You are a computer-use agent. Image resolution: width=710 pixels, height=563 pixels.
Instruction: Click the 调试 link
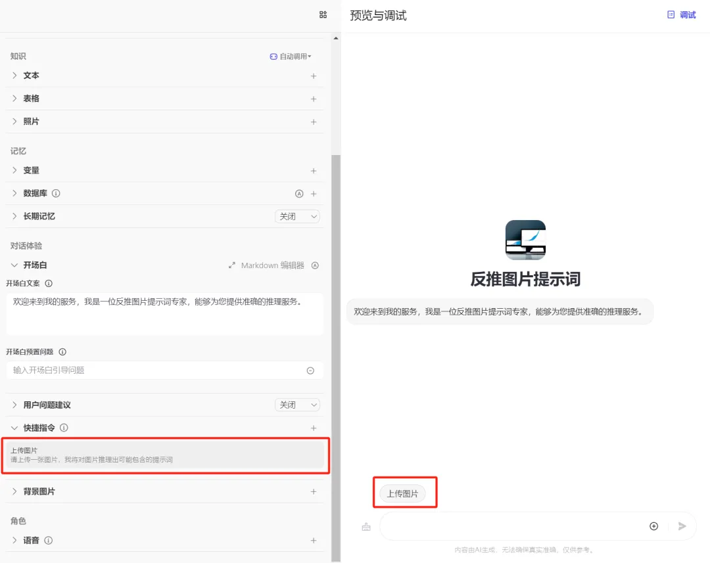click(x=688, y=15)
